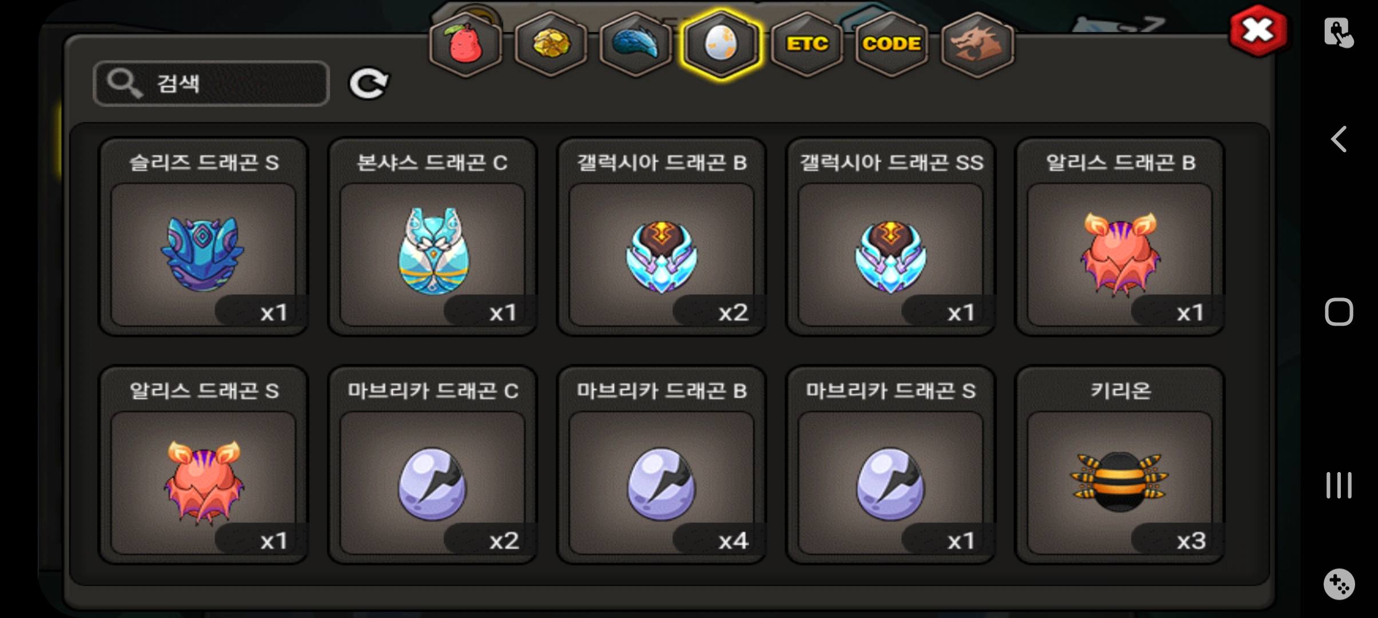Pick the 갤럭시아 드래곤 SS egg
Screen dimensions: 1378x618
891,237
